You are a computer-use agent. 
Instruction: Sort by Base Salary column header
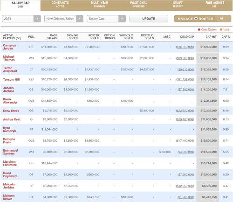pos(52,37)
